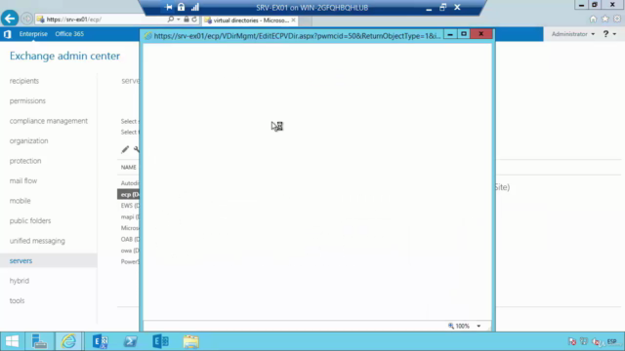Open the mail flow section
The width and height of the screenshot is (625, 351).
coord(23,180)
